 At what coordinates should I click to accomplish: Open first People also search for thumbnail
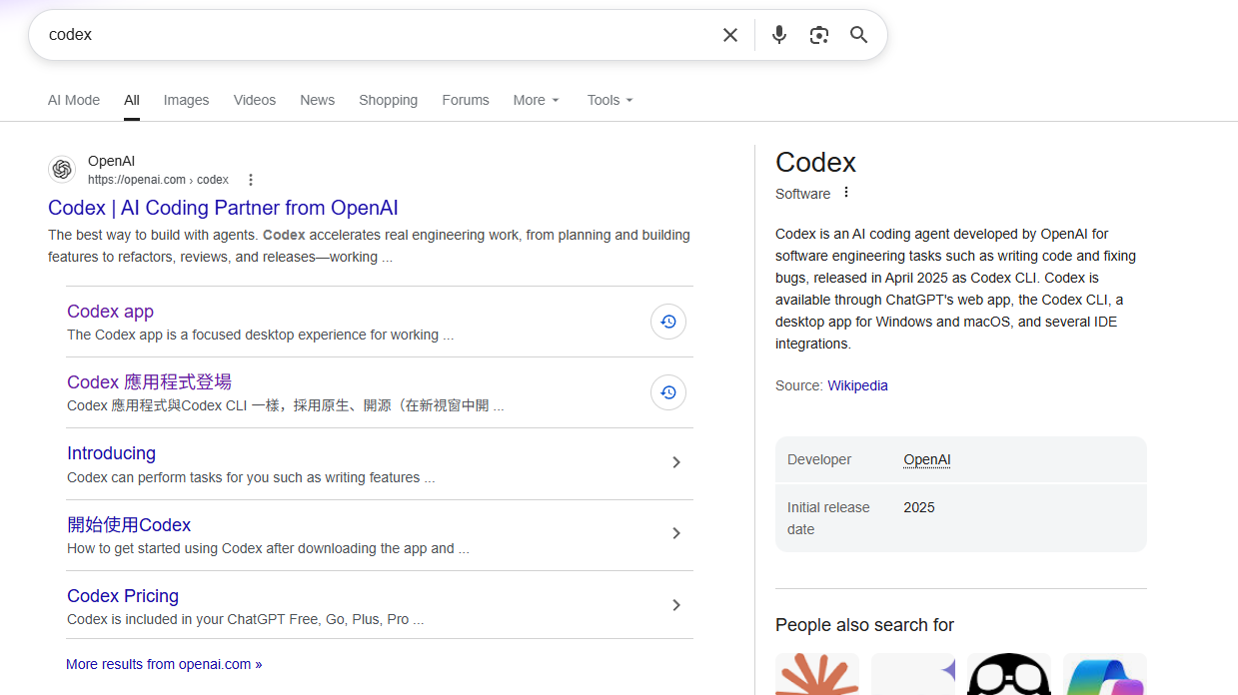817,674
